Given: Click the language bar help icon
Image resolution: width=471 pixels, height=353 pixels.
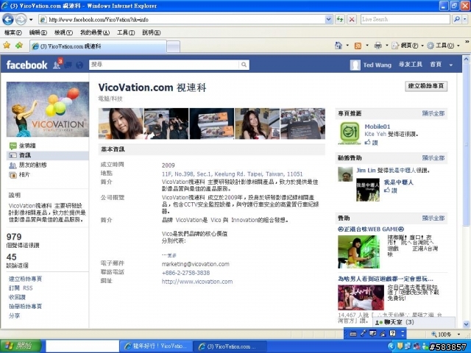Looking at the screenshot, I should (x=392, y=333).
